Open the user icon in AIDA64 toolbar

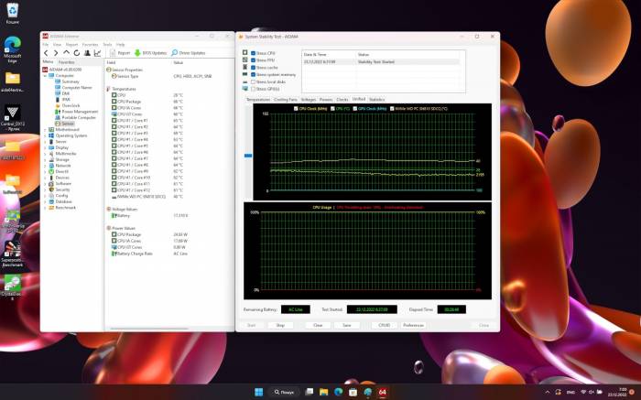(x=87, y=53)
